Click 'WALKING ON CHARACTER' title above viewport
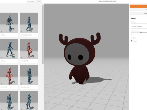 click(107, 1)
